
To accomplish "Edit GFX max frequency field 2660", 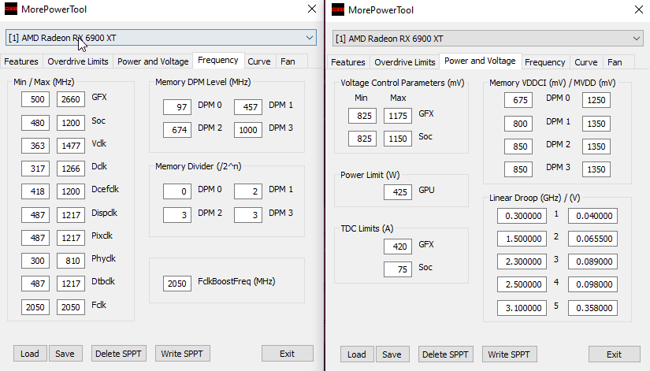I will (71, 99).
